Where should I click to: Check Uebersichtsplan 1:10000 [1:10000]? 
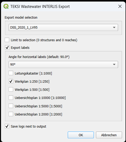(x=11, y=98)
